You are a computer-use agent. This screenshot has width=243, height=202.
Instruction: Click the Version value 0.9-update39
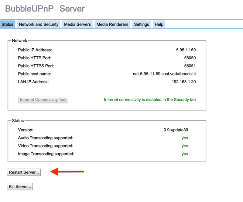click(x=176, y=130)
